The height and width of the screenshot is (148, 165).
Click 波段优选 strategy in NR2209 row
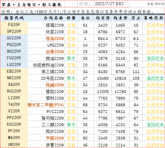(x=155, y=78)
